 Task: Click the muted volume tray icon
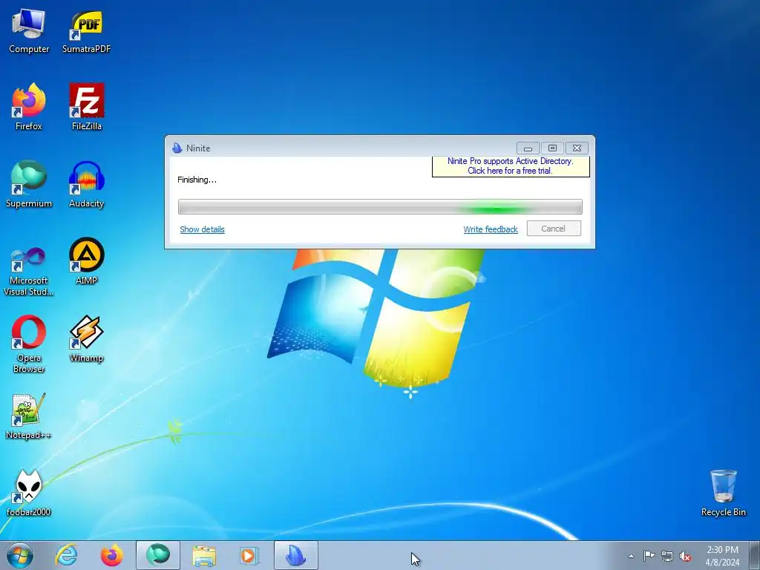(685, 556)
